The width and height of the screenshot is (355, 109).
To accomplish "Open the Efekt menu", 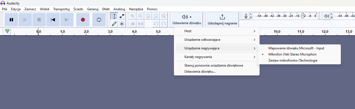I will coord(106,9).
